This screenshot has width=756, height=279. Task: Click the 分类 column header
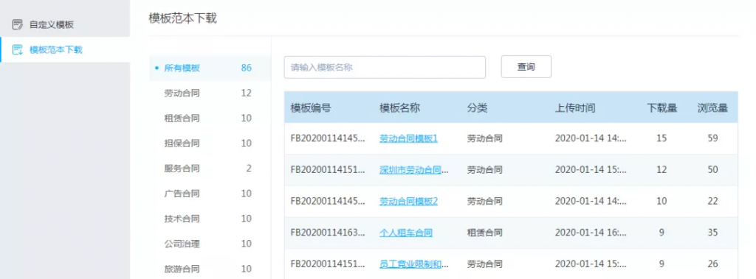click(x=478, y=107)
